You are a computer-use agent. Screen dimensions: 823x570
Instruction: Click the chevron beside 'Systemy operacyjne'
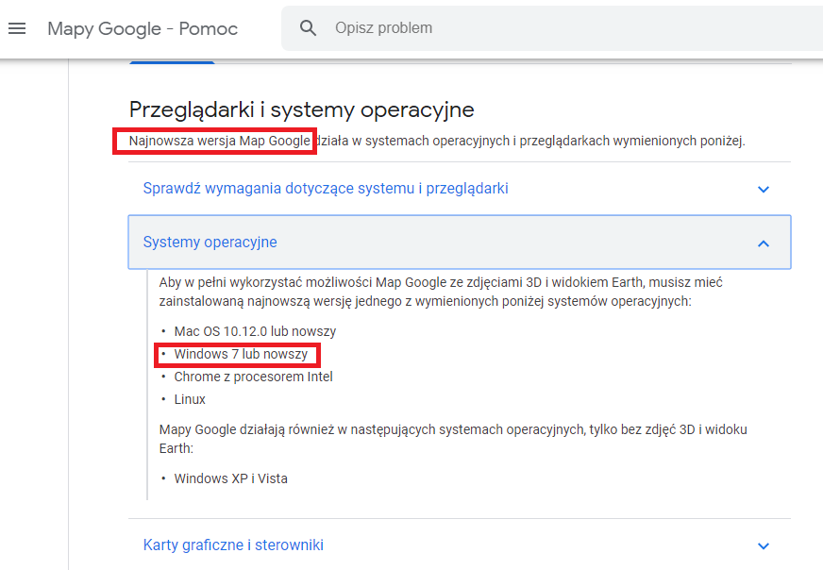pyautogui.click(x=764, y=243)
